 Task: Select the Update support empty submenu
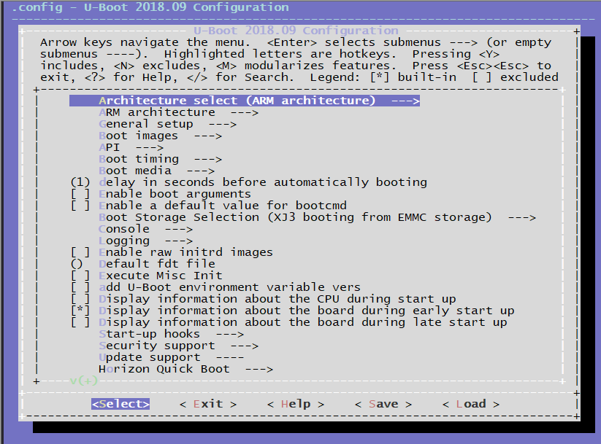click(172, 357)
